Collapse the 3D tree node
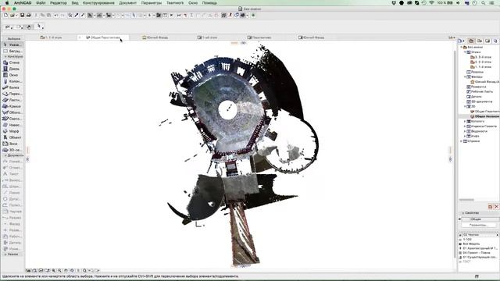 (465, 106)
